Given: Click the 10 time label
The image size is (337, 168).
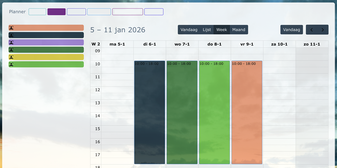Looking at the screenshot, I should pyautogui.click(x=98, y=64).
